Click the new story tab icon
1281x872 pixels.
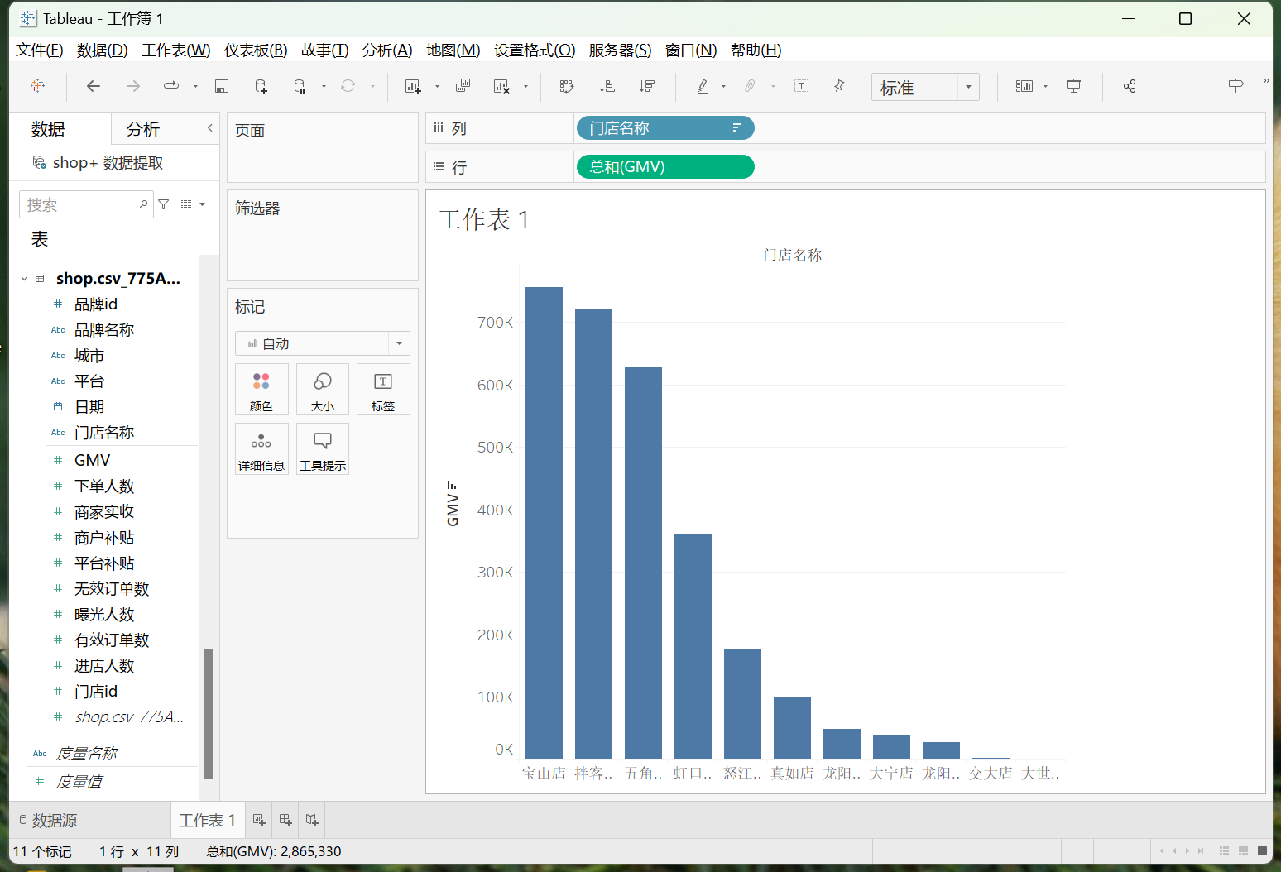coord(311,820)
